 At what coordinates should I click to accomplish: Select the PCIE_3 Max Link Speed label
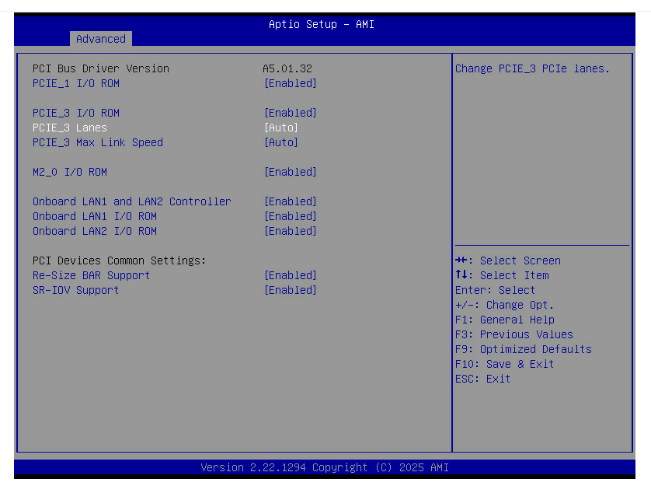(x=98, y=142)
